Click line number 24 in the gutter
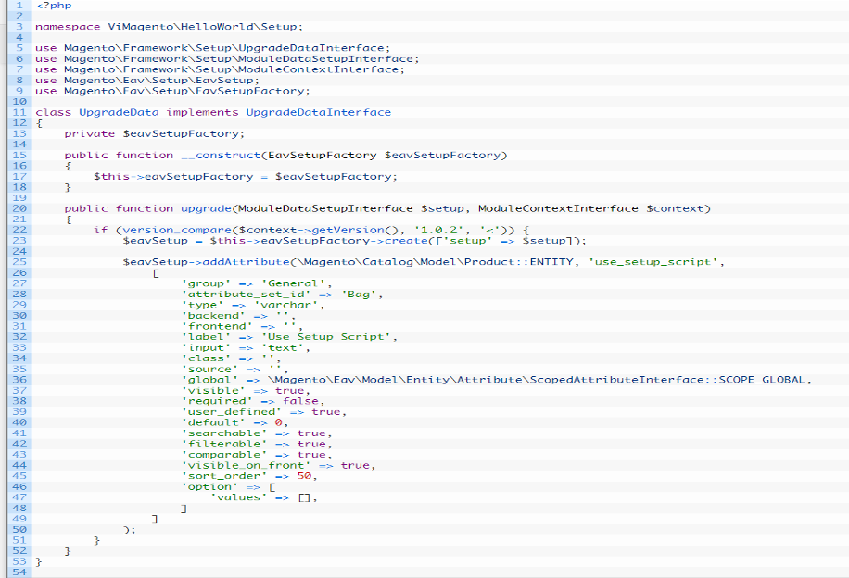This screenshot has width=849, height=578. [x=19, y=252]
